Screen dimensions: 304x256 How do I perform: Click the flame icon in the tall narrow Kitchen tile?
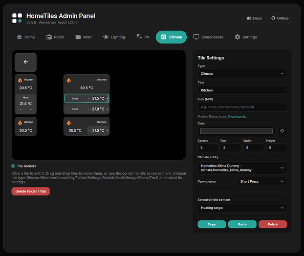[20, 80]
